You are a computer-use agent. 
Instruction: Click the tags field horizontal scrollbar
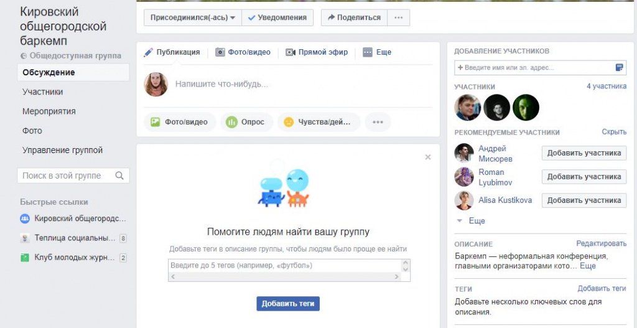285,277
